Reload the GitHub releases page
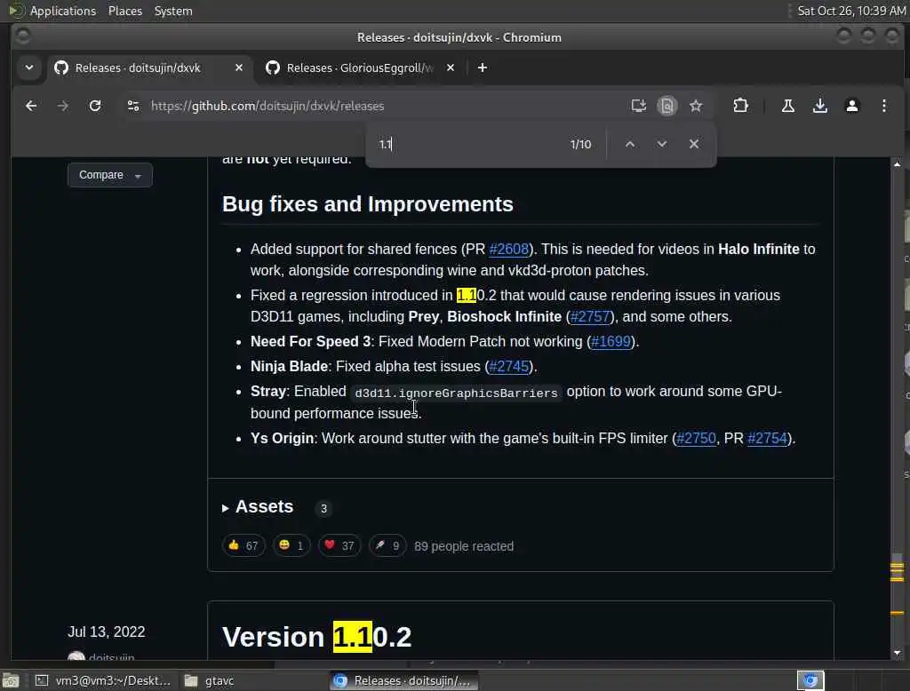Screen dimensions: 910x691 (95, 106)
